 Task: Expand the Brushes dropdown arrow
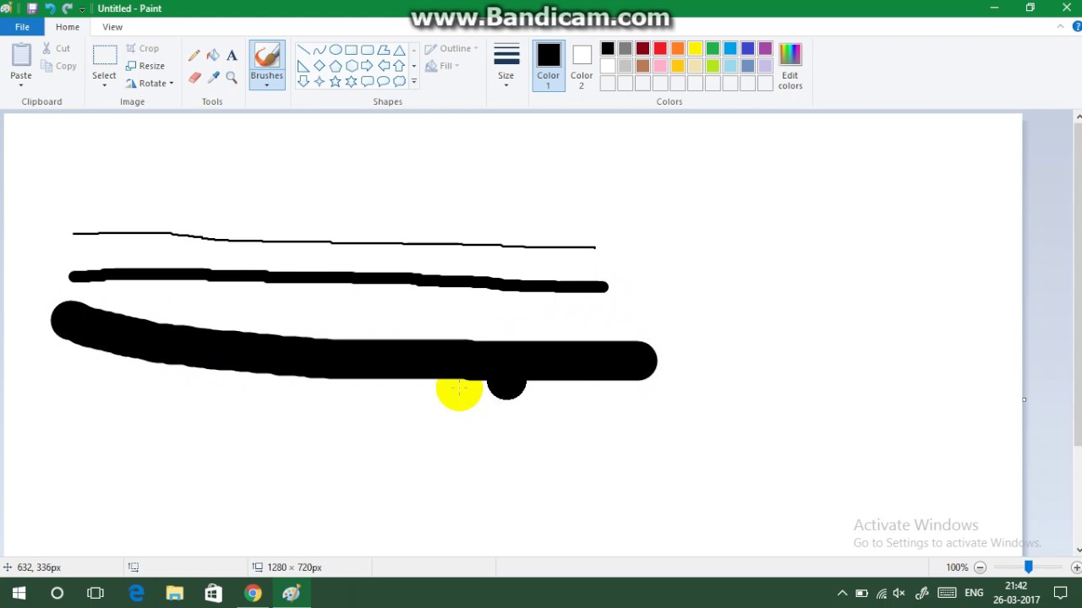click(x=266, y=85)
